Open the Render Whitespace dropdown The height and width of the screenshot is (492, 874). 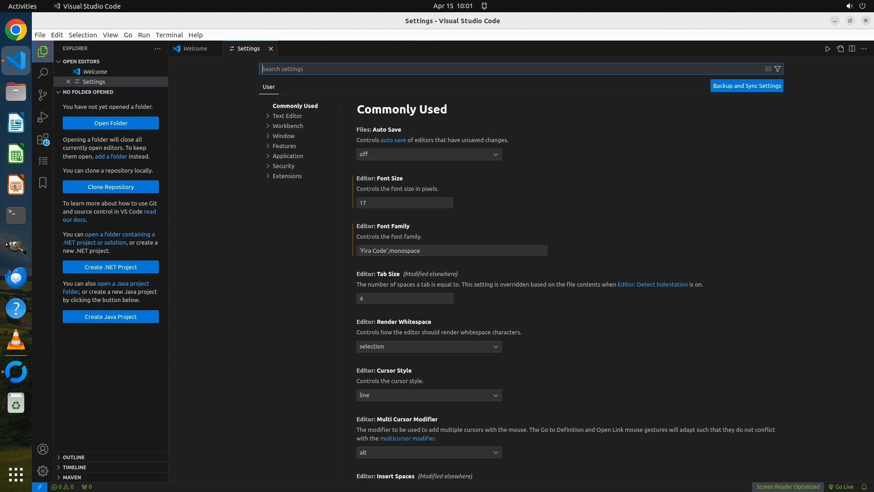tap(429, 347)
